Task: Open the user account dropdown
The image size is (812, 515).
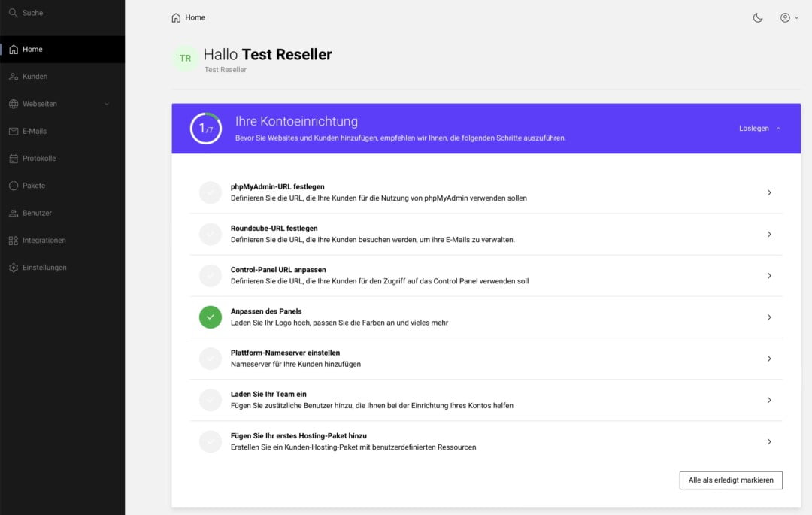Action: point(789,17)
